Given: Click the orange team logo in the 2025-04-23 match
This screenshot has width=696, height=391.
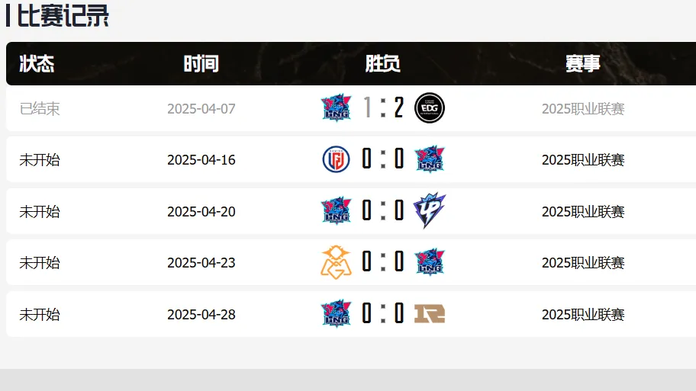Looking at the screenshot, I should point(336,262).
